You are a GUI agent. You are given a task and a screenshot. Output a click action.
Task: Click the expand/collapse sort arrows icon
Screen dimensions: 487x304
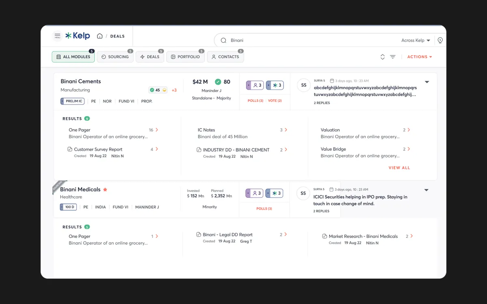pos(382,57)
